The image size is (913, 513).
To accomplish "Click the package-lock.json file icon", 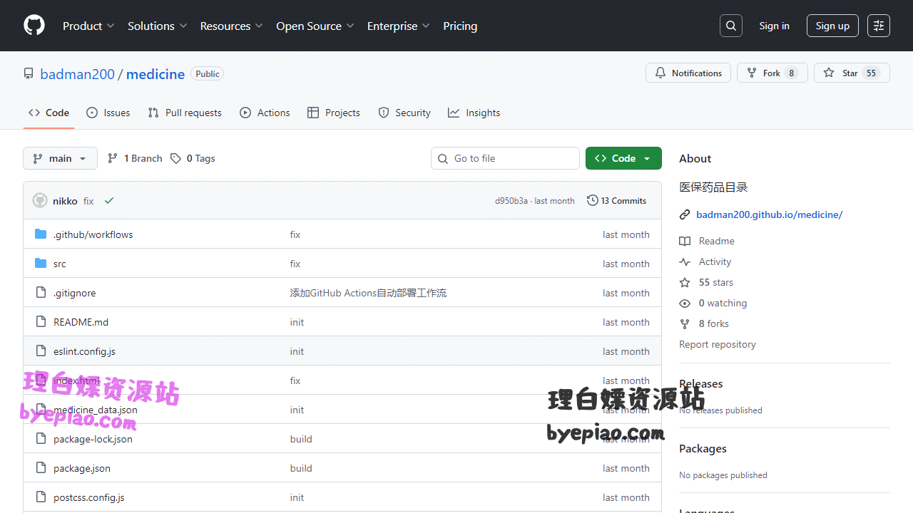I will pos(41,438).
